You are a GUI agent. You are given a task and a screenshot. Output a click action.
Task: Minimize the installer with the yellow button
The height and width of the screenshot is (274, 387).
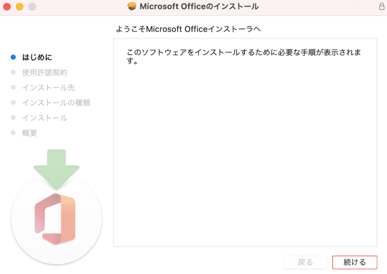pos(20,7)
